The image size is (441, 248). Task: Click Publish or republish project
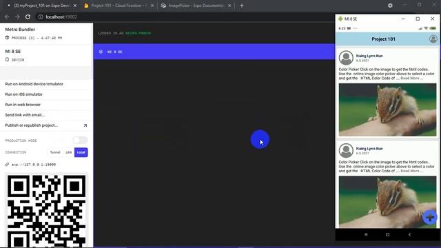pos(32,125)
